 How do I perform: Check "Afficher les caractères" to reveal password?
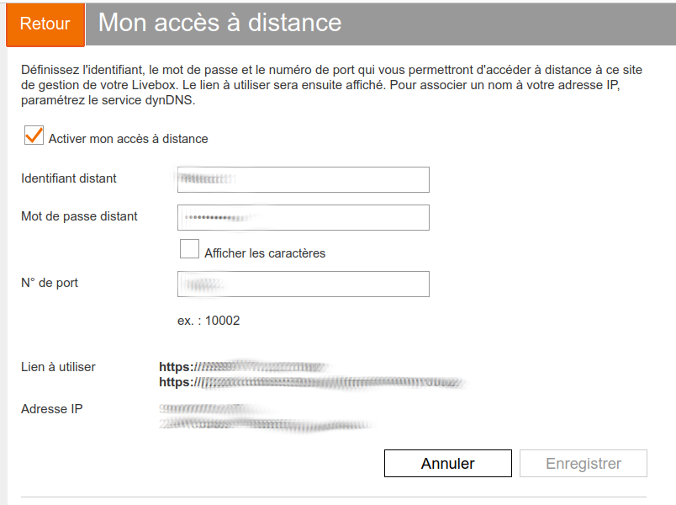click(x=189, y=249)
